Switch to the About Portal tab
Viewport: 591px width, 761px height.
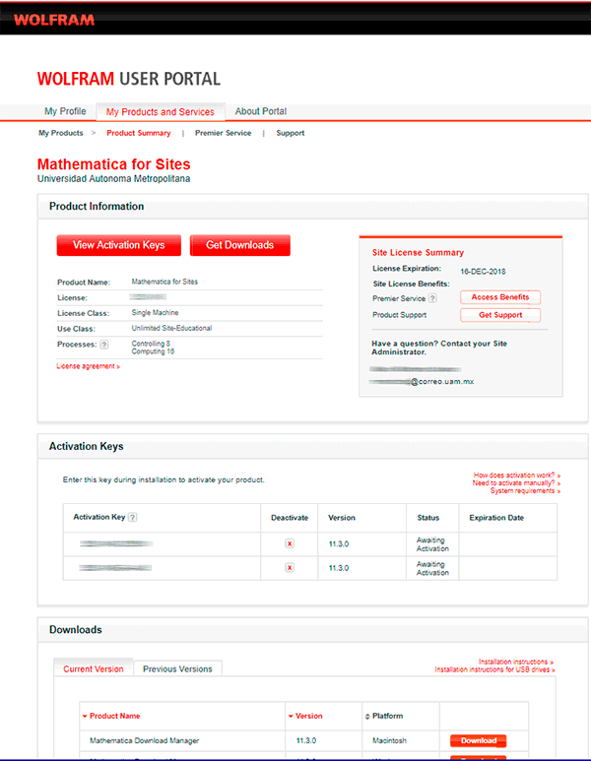tap(261, 111)
